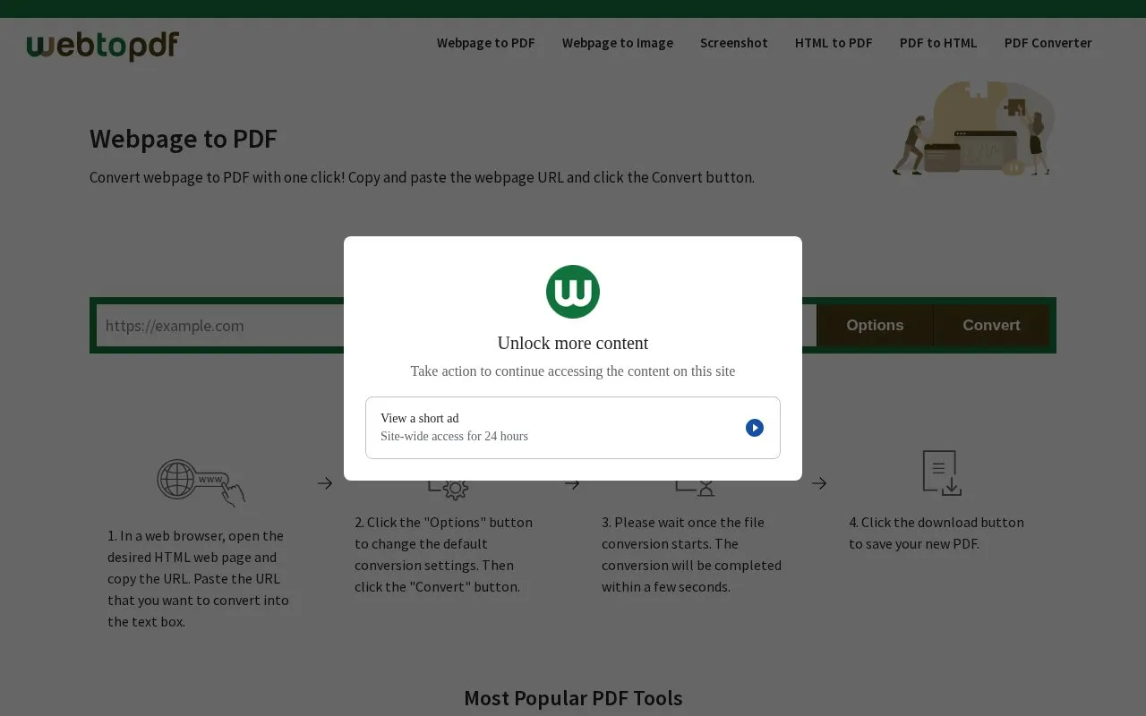Click the Webpage to PDF heading
This screenshot has height=716, width=1146.
click(184, 139)
